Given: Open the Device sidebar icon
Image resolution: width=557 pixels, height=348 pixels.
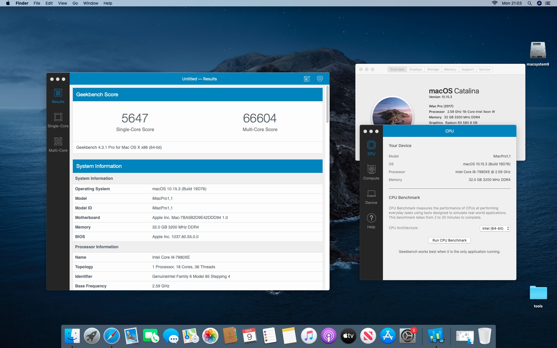Looking at the screenshot, I should click(x=371, y=197).
